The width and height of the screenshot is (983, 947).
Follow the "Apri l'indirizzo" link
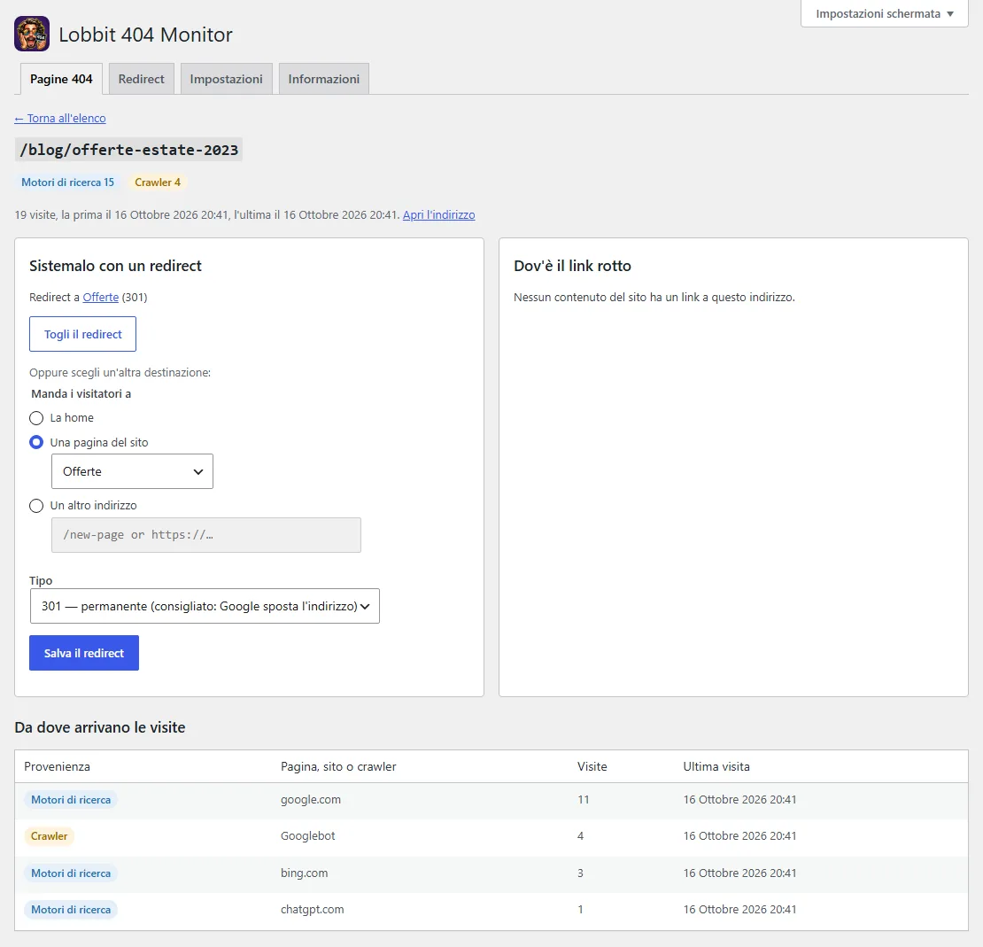pyautogui.click(x=439, y=215)
